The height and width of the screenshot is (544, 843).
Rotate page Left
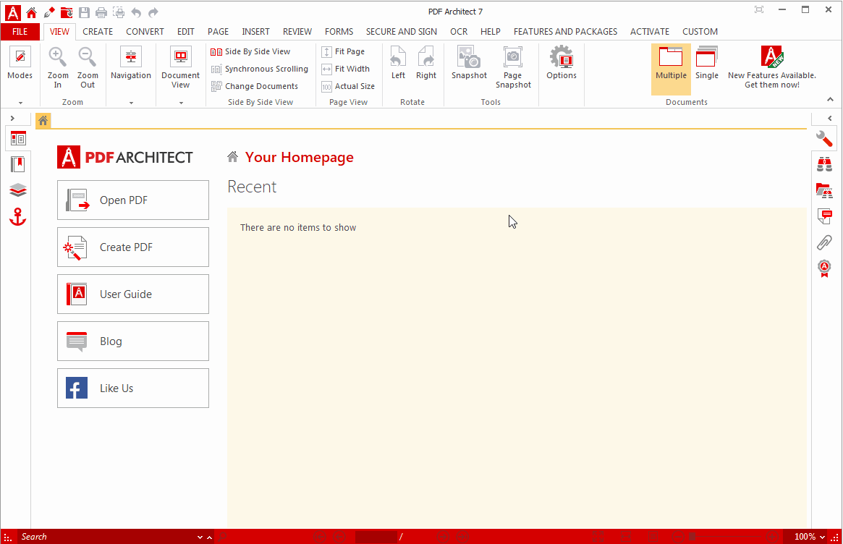pyautogui.click(x=398, y=64)
